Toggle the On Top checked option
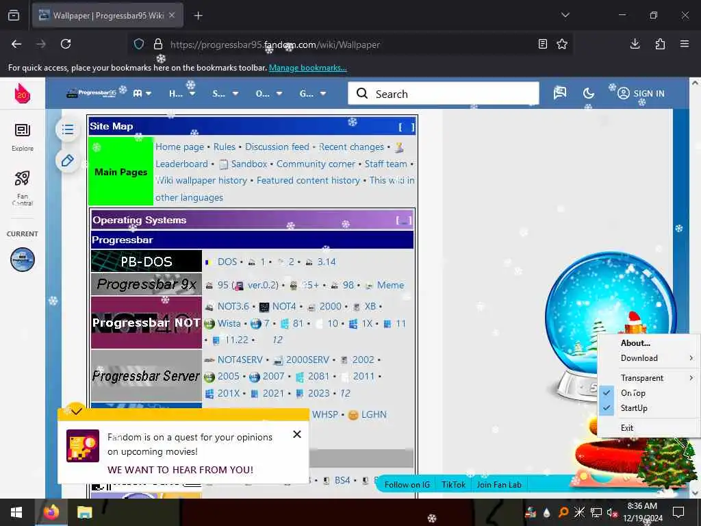The image size is (701, 526). pos(648,392)
